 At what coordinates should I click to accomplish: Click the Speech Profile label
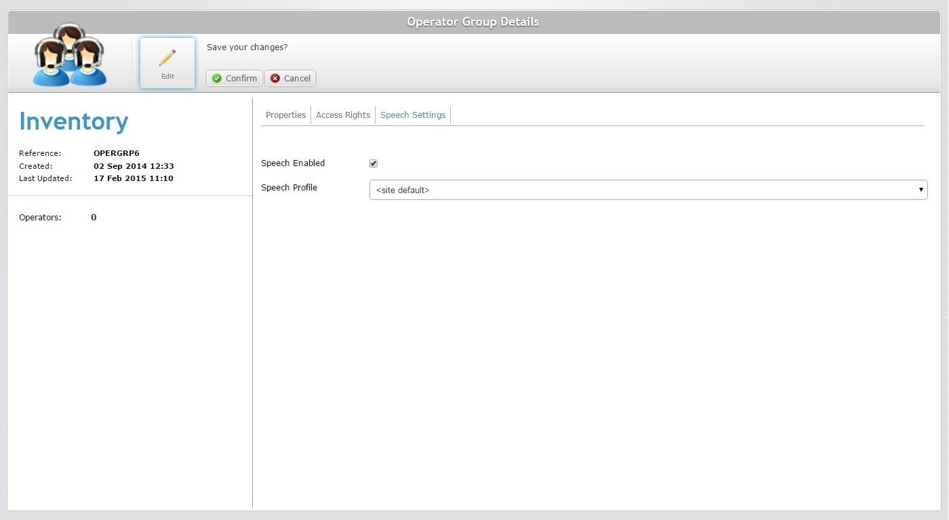tap(289, 188)
